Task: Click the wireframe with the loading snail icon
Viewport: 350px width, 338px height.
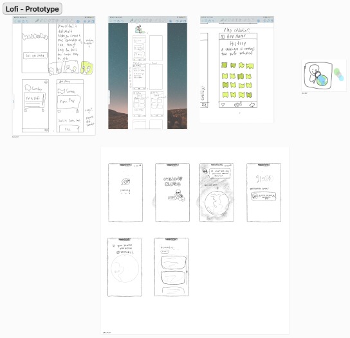Action: pyautogui.click(x=125, y=192)
